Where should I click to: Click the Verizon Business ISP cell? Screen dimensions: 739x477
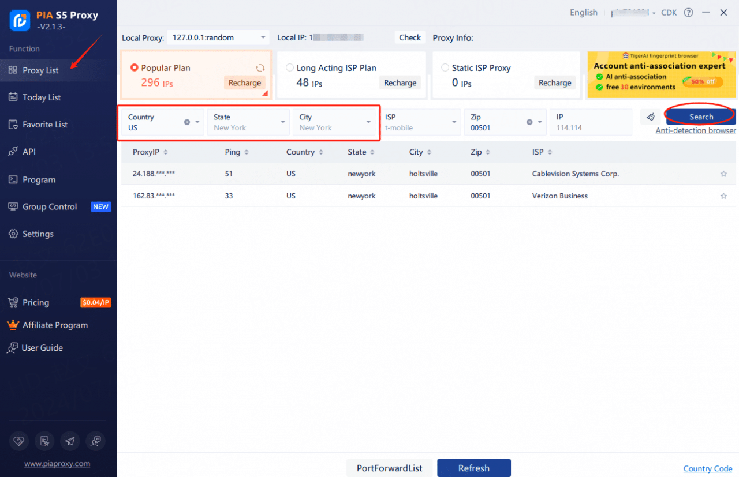point(560,196)
